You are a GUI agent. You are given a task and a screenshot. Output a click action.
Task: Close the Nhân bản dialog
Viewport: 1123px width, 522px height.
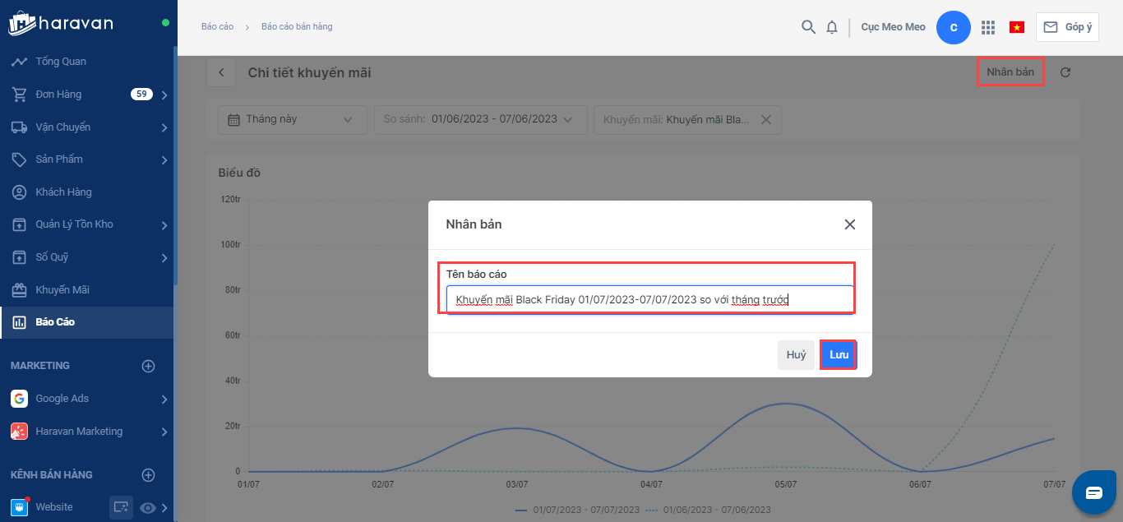[850, 224]
